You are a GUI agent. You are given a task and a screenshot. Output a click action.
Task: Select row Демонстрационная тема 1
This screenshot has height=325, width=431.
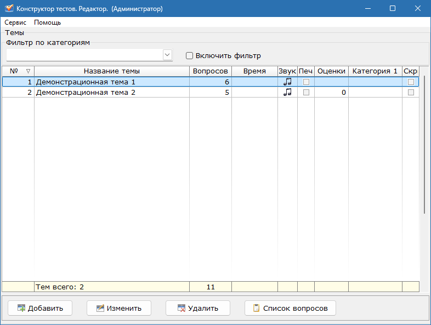[x=211, y=82]
